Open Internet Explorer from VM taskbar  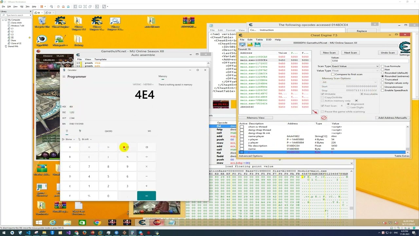52,223
